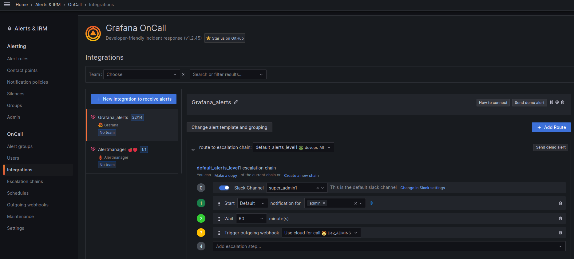Click the Alertmanager flame icon
The height and width of the screenshot is (259, 574).
[x=101, y=157]
